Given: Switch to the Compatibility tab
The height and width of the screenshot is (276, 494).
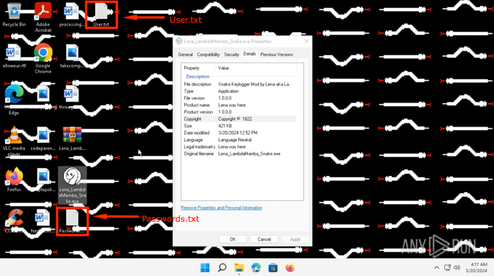Looking at the screenshot, I should [208, 54].
